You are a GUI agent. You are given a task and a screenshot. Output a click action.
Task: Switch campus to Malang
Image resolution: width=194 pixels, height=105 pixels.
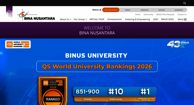tap(162, 10)
